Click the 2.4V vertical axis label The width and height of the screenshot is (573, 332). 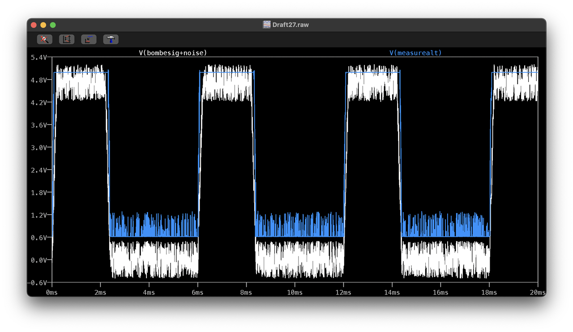click(39, 170)
